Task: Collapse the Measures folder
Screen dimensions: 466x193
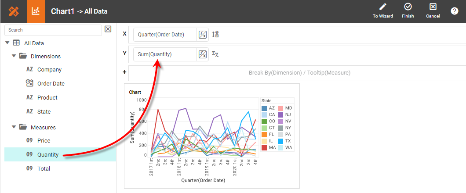Action: 14,127
